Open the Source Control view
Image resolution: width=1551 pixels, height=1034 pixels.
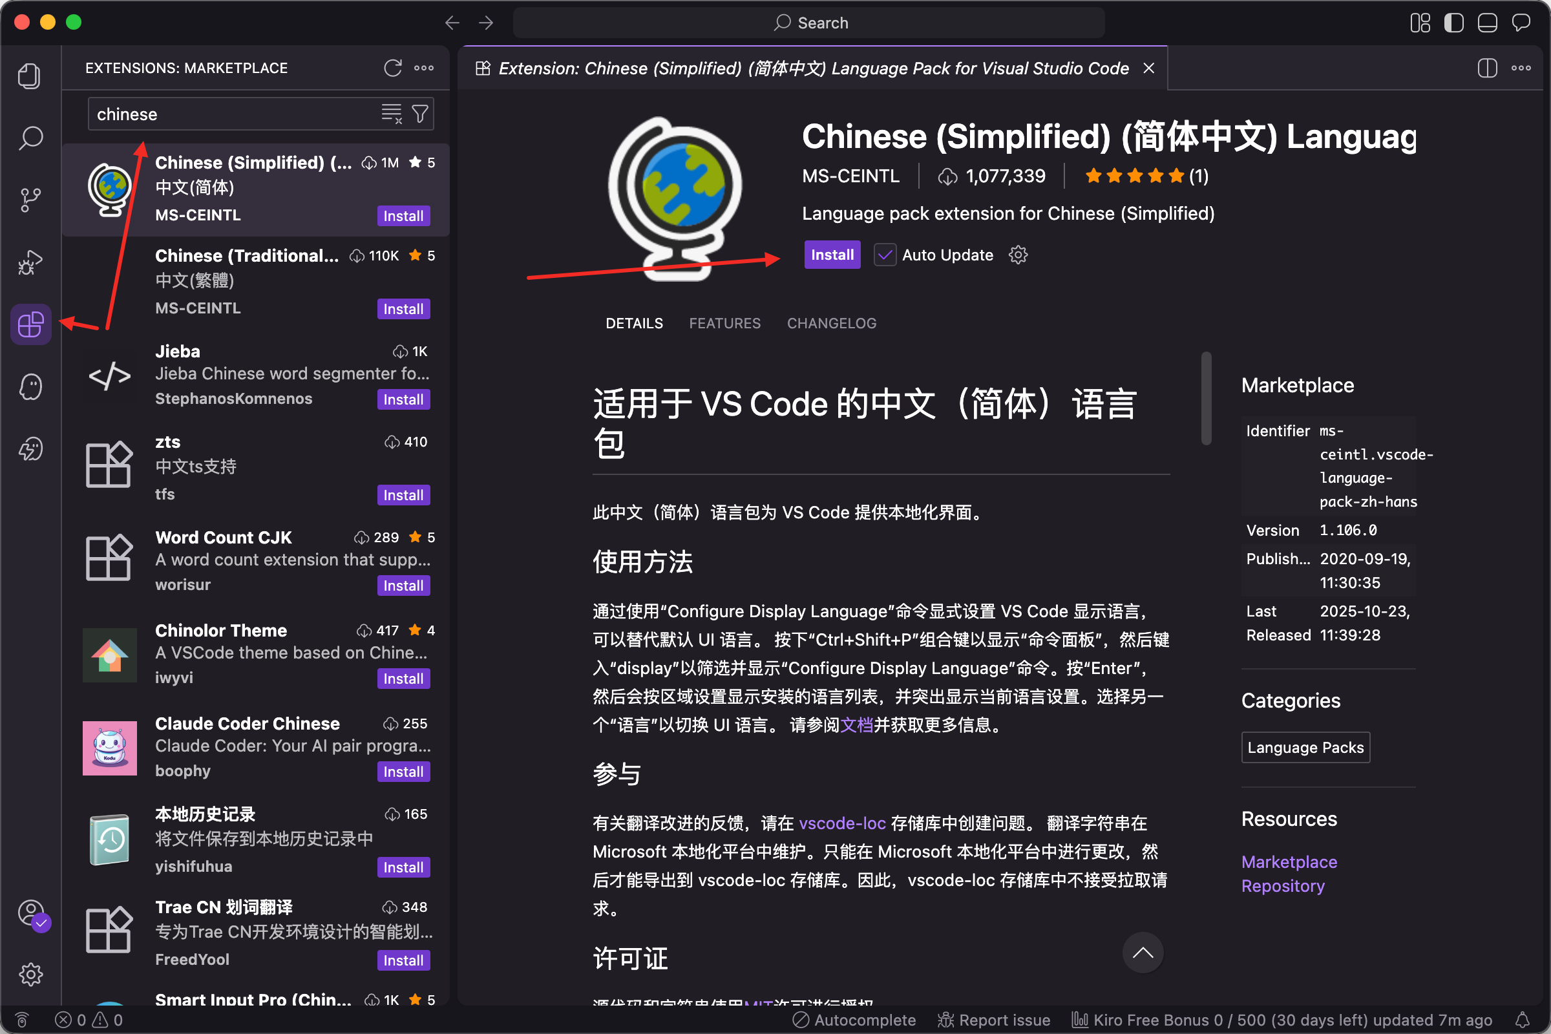tap(30, 200)
